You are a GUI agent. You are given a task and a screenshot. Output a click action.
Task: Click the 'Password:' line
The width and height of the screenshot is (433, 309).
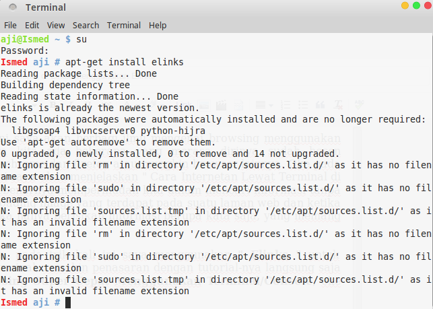click(x=24, y=50)
